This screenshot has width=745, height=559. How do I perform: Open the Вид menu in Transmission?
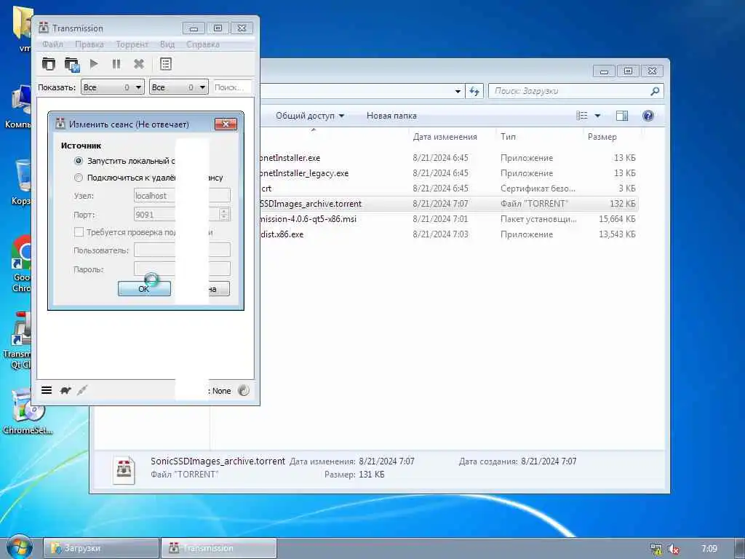pyautogui.click(x=167, y=44)
